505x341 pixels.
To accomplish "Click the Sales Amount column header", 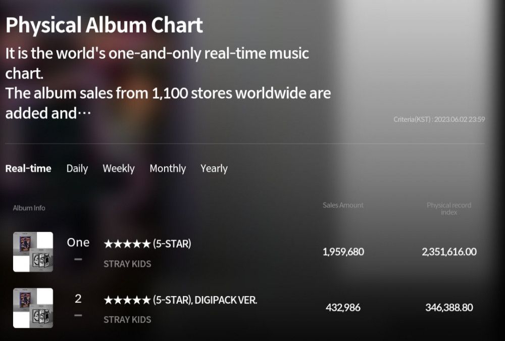I will point(343,205).
